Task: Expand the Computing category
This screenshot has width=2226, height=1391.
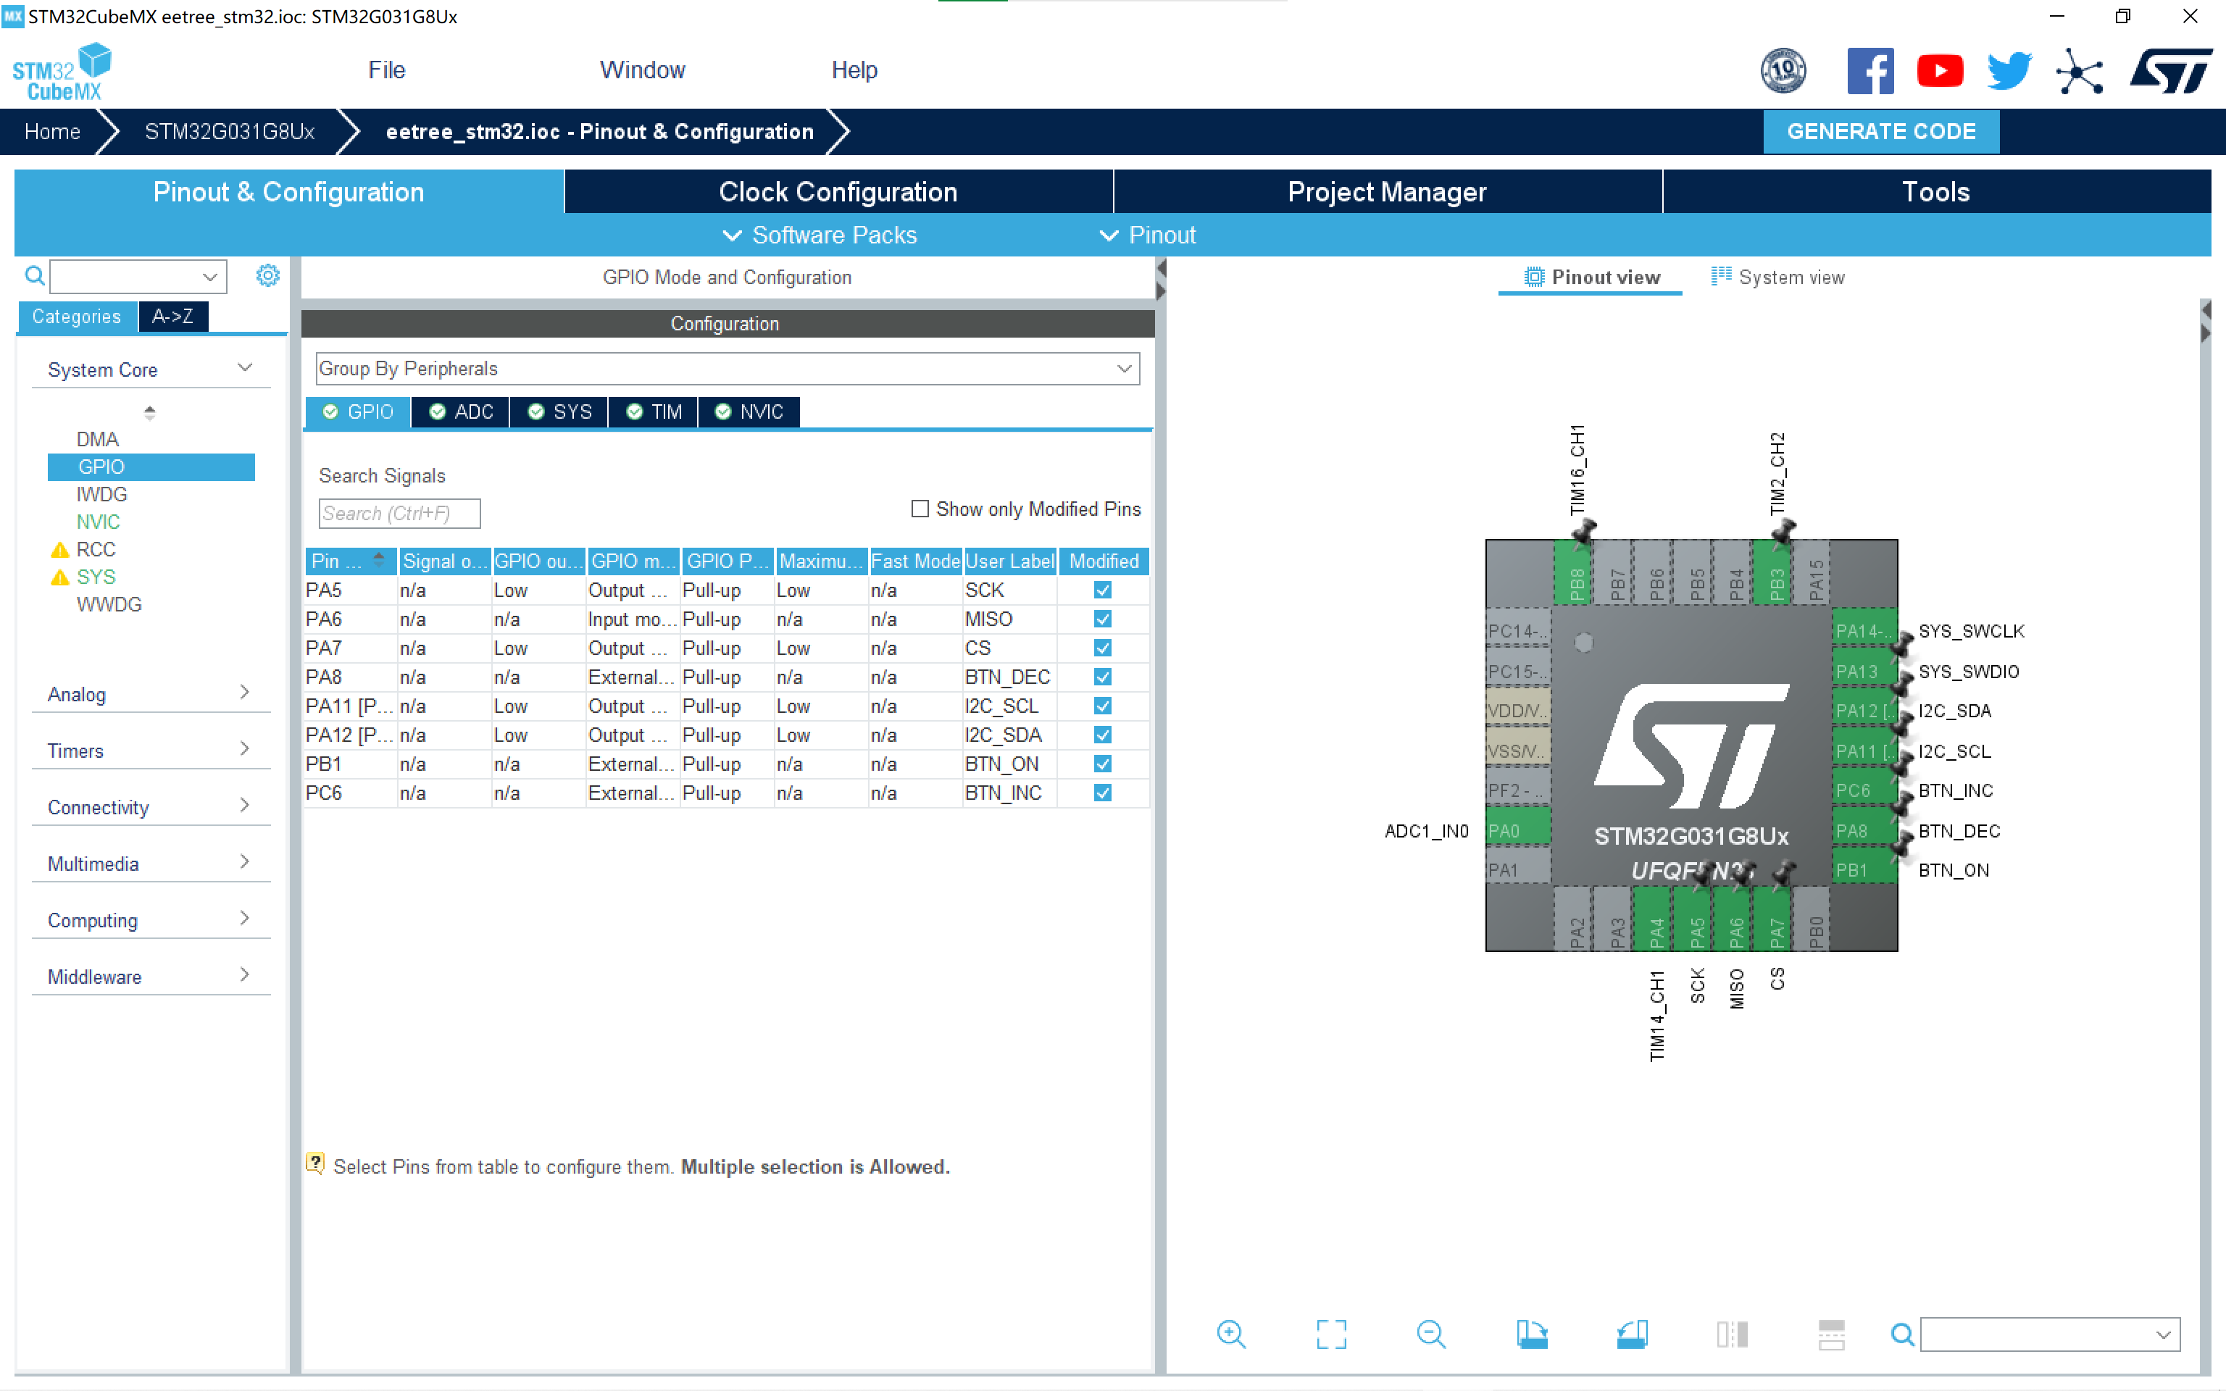Action: (151, 920)
